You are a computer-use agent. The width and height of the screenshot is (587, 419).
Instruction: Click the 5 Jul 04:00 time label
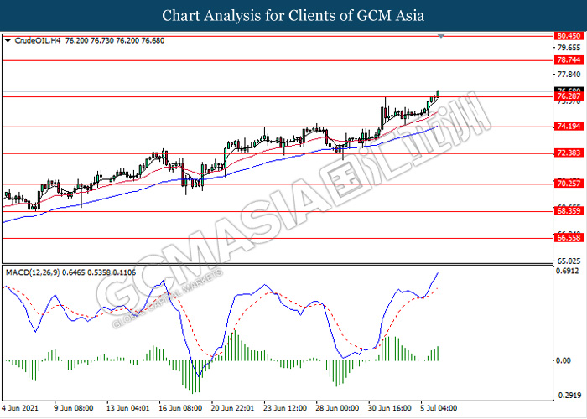click(439, 408)
